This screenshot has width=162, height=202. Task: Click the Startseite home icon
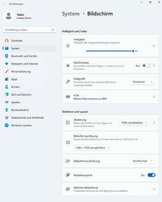7,41
